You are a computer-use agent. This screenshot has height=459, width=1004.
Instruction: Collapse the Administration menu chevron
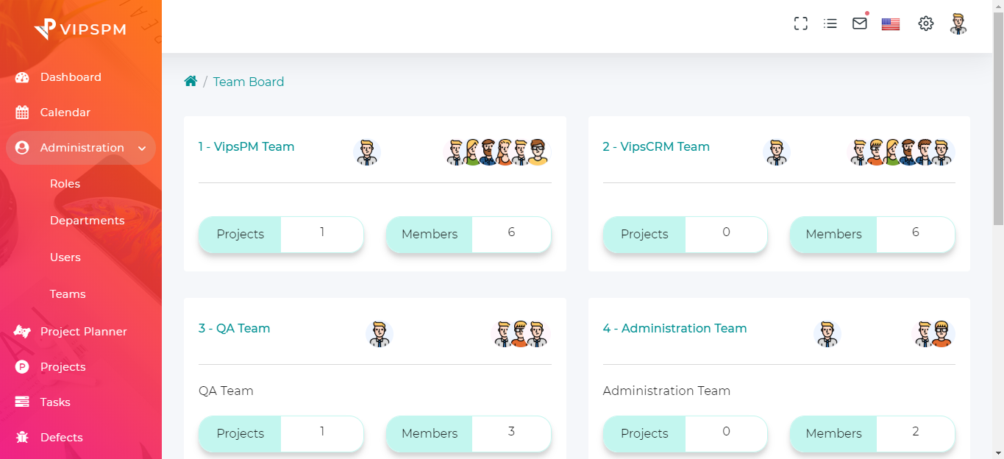pos(142,149)
